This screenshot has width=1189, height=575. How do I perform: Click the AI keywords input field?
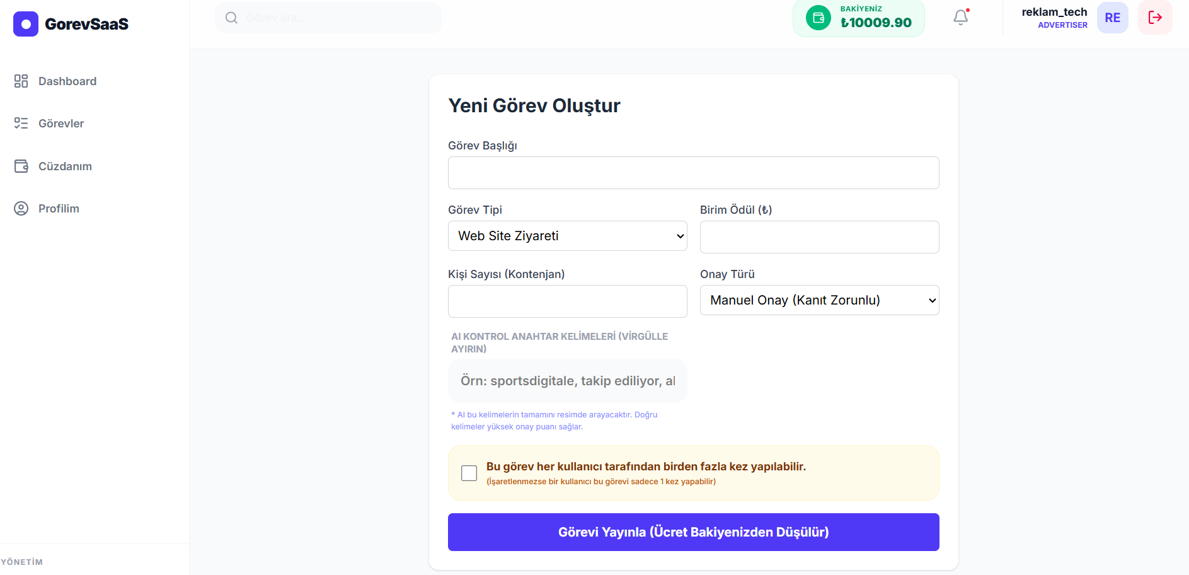(x=567, y=381)
